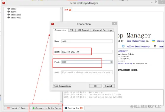Viewport: 165px width, 112px height.
Task: Select the Connection tab in the dialog
Action: pyautogui.click(x=60, y=30)
